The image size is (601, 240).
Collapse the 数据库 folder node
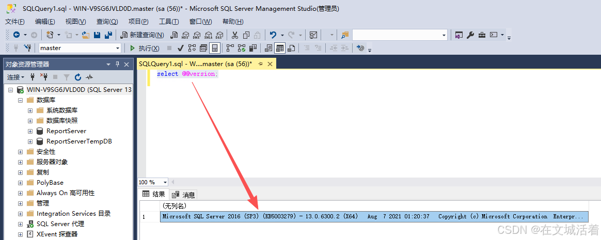coord(20,100)
